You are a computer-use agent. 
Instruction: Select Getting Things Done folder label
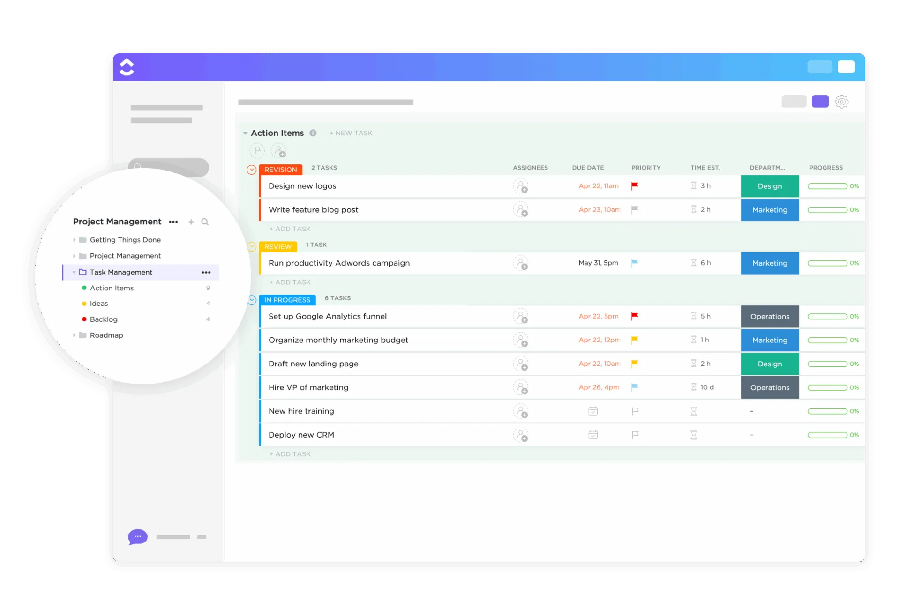click(125, 240)
